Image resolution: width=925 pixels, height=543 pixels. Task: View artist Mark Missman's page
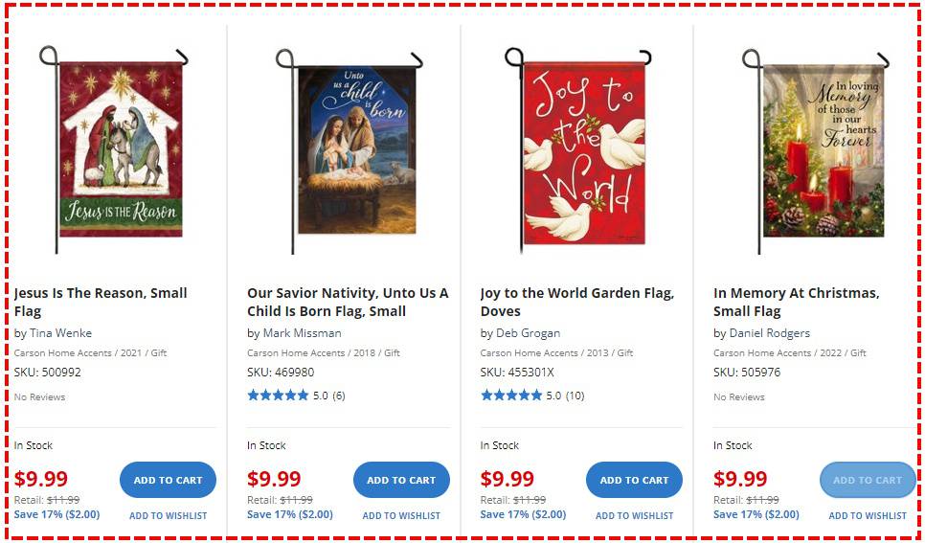point(302,333)
